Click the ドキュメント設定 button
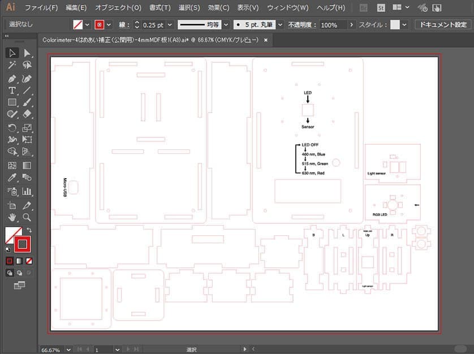474x354 pixels. (443, 25)
